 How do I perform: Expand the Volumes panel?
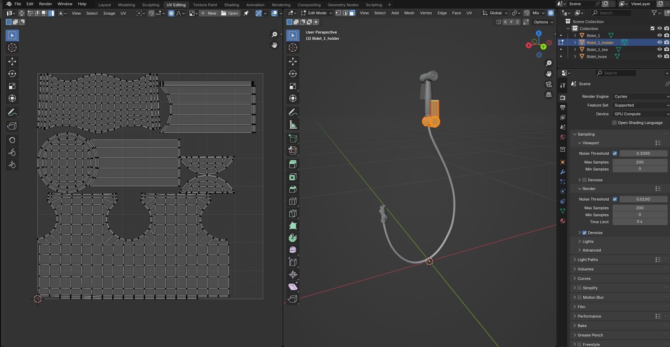click(x=585, y=269)
